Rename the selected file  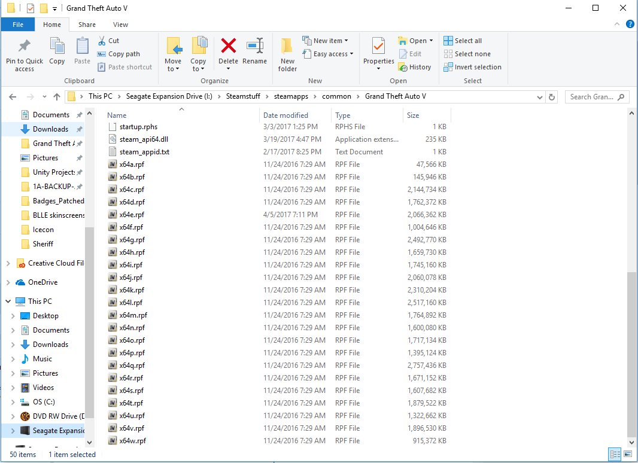pos(255,51)
